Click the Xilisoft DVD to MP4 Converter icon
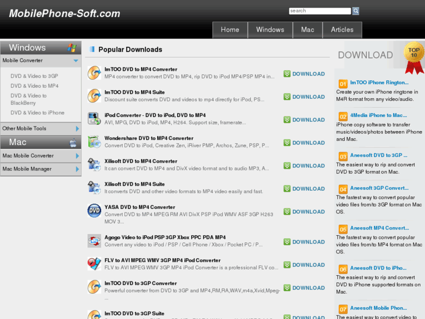 pos(94,164)
